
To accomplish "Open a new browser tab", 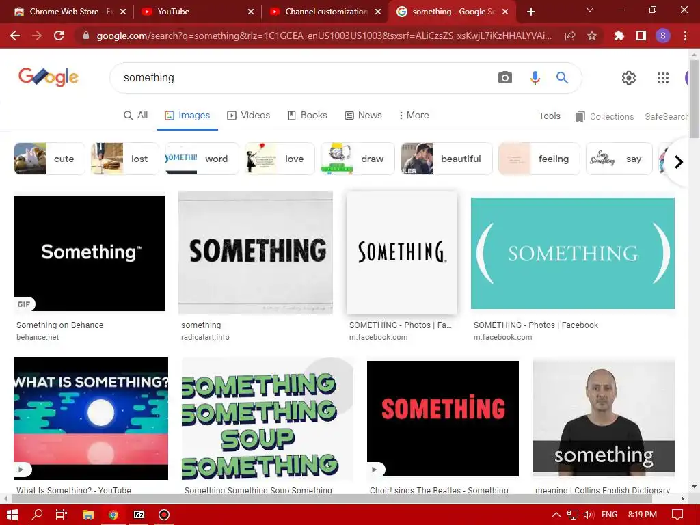I will point(530,12).
